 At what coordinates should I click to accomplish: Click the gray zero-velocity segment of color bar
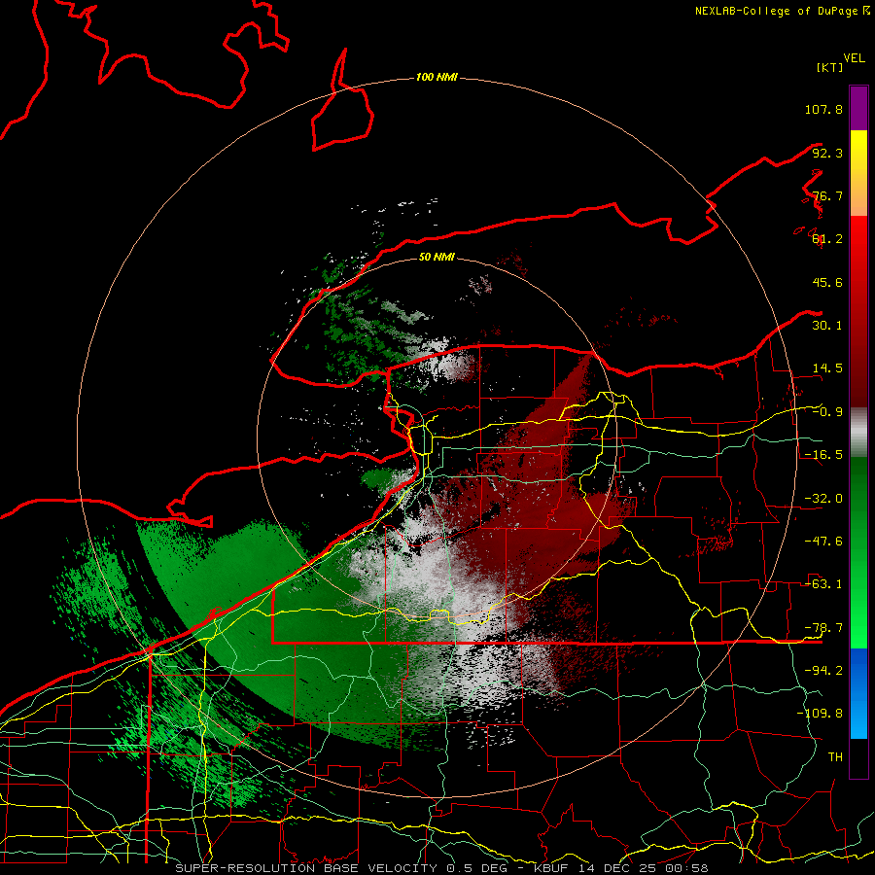tap(858, 433)
